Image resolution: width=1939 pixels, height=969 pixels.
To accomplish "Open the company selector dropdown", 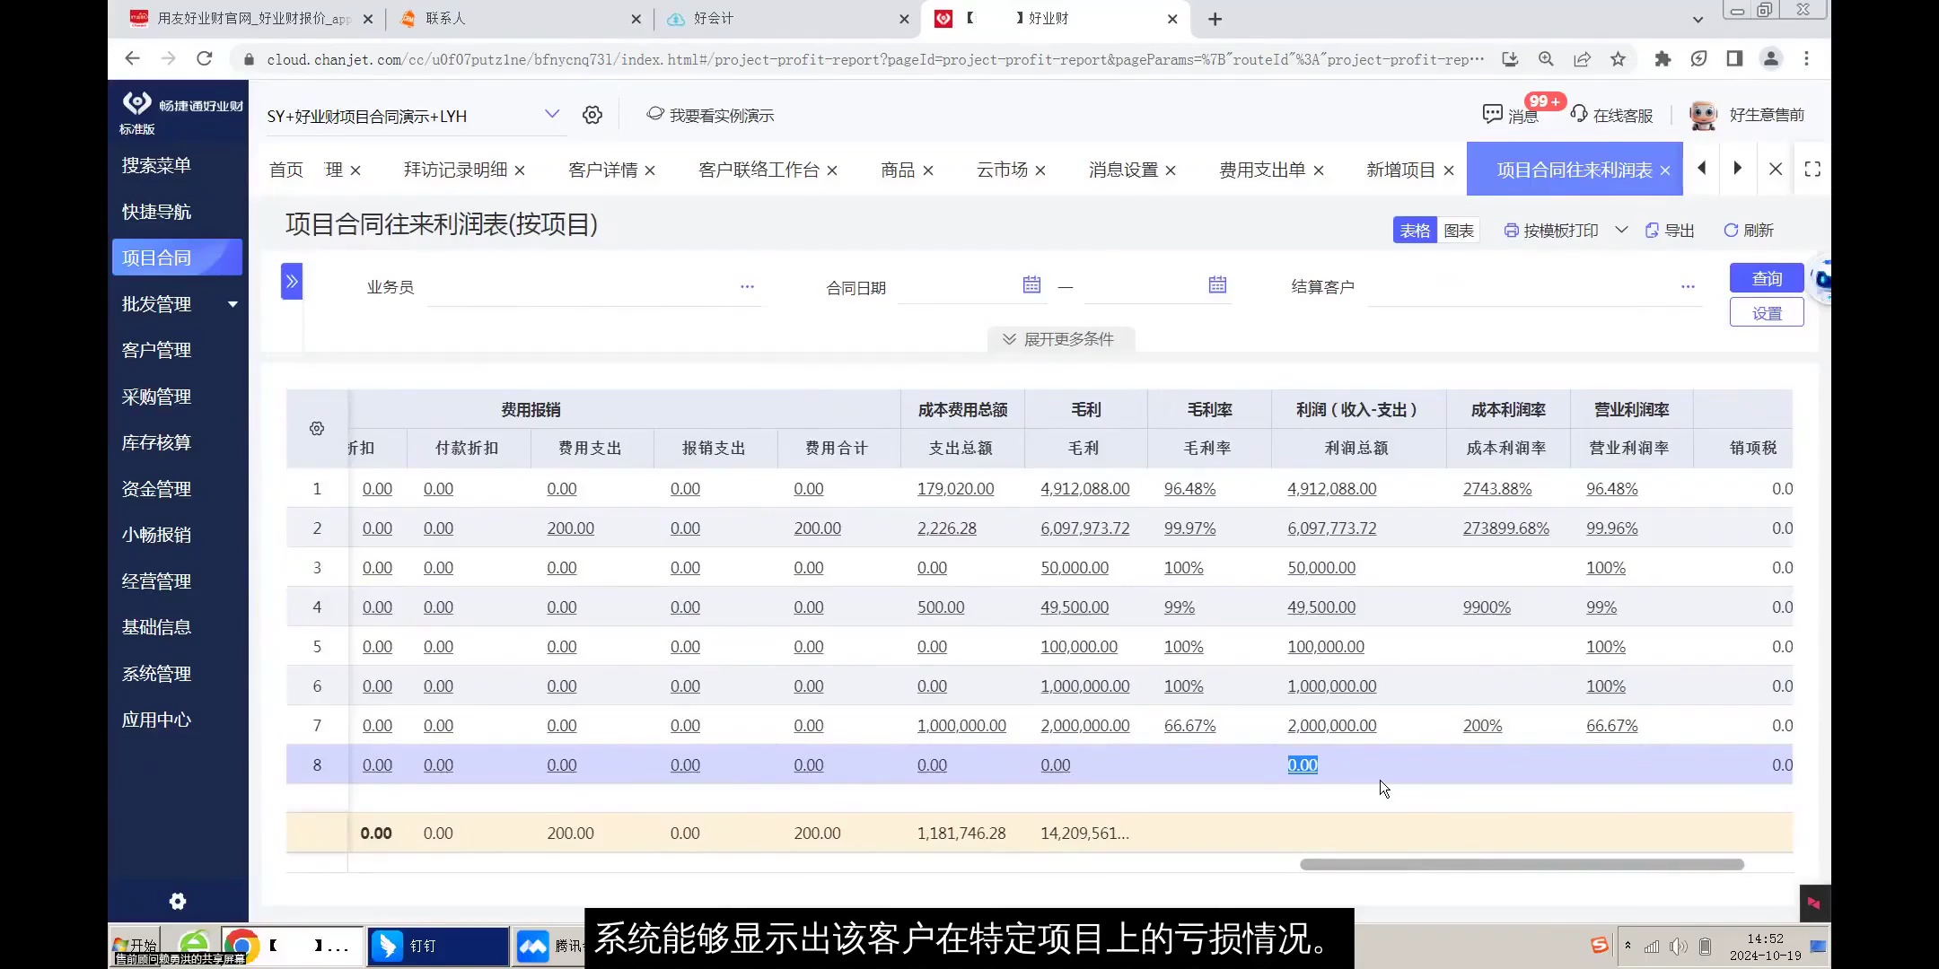I will 552,114.
